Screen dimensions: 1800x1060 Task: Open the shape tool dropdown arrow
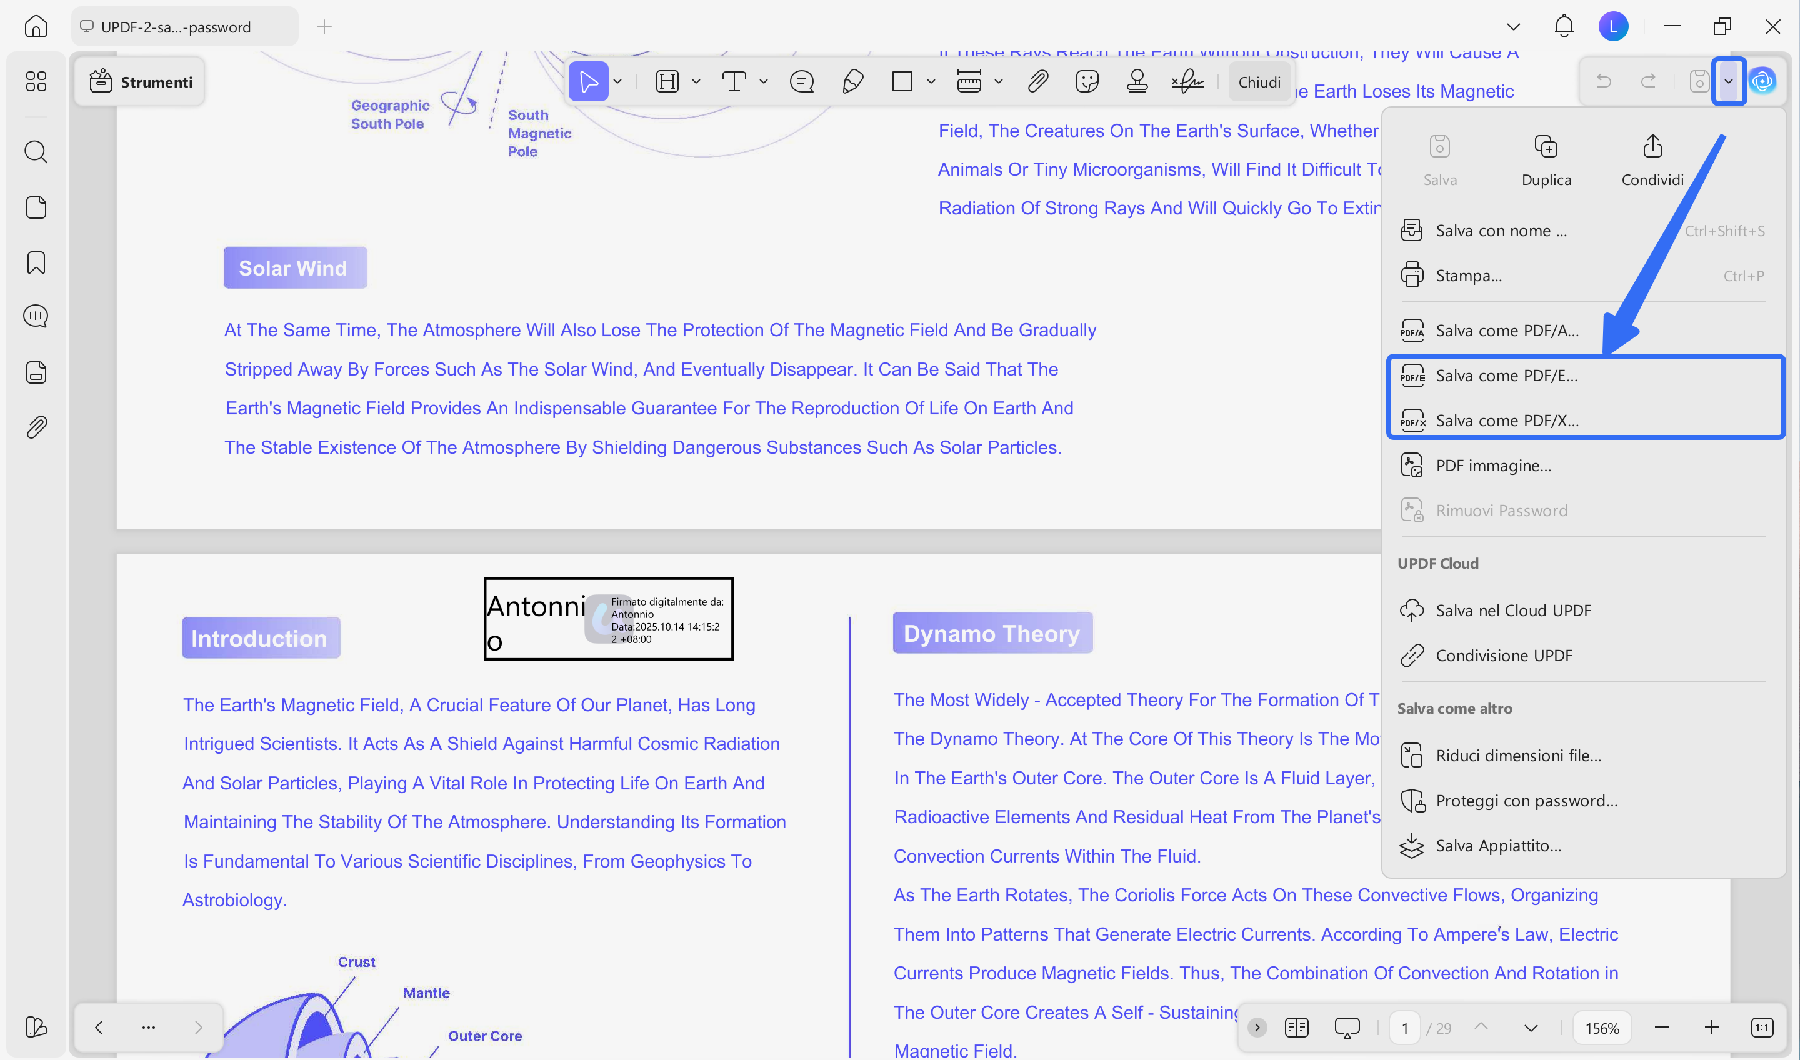coord(931,81)
